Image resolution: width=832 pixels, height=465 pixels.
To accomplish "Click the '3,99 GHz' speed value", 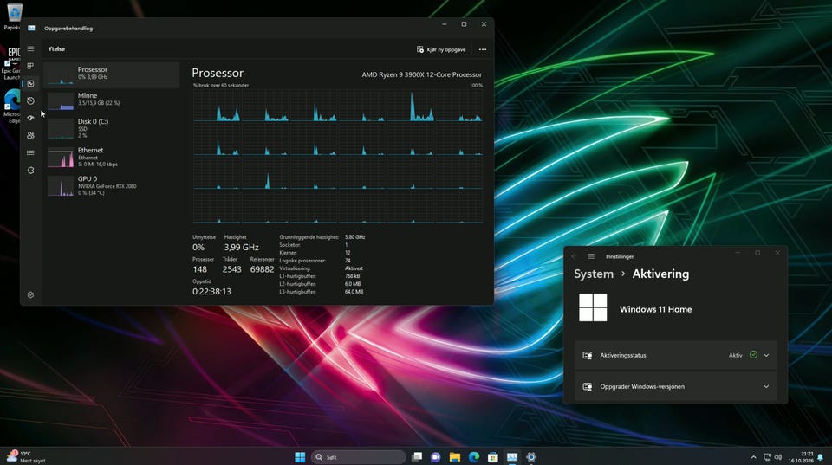I will (241, 247).
